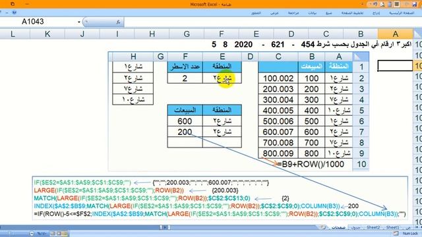Viewport: 422px width, 237px height.
Task: Switch to the جدول sheet tab
Action: point(355,228)
